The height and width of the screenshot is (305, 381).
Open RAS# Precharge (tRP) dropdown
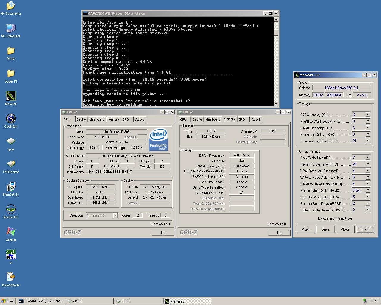pyautogui.click(x=368, y=128)
